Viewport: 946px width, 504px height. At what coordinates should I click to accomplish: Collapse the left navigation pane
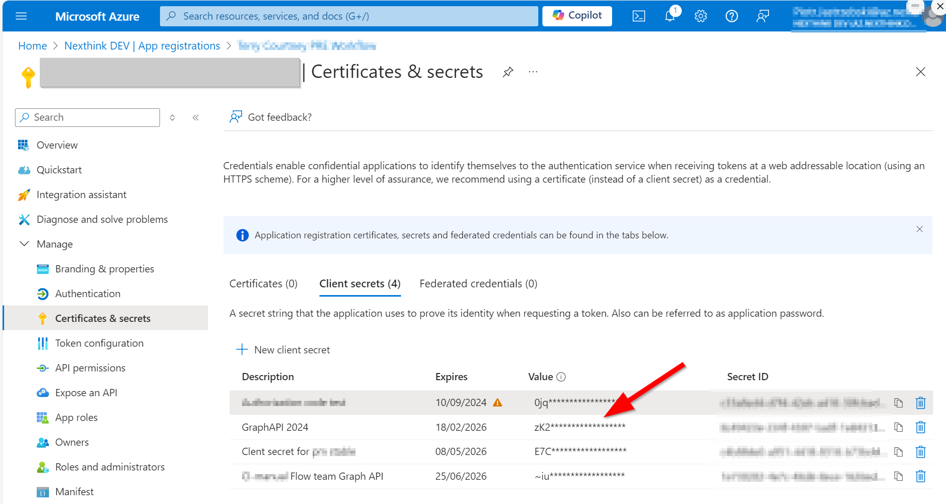click(x=196, y=118)
